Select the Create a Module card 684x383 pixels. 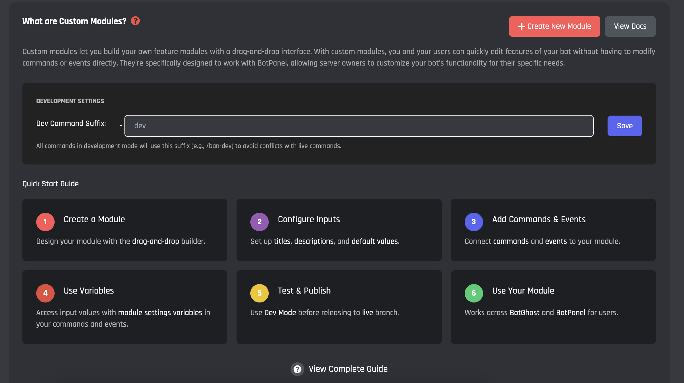tap(125, 230)
